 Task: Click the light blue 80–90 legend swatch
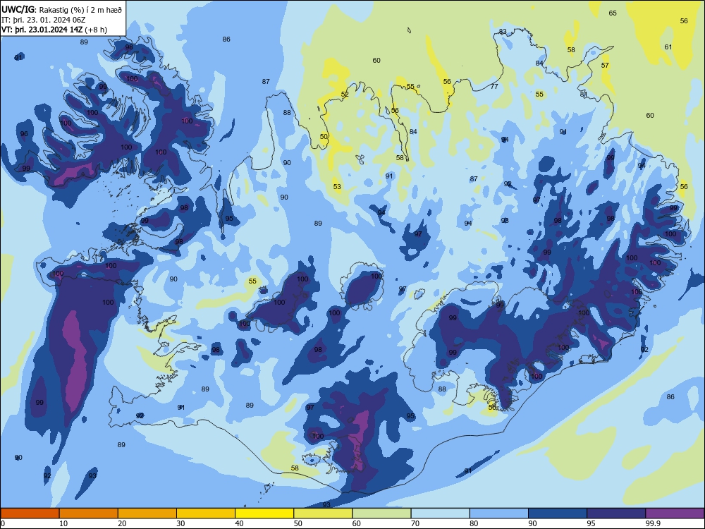[499, 513]
